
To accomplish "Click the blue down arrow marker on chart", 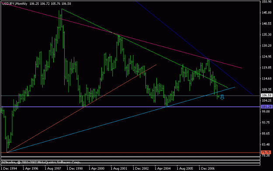I will pyautogui.click(x=222, y=97).
